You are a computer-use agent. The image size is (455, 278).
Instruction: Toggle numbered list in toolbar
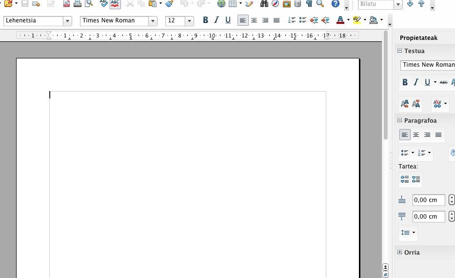[x=292, y=20]
